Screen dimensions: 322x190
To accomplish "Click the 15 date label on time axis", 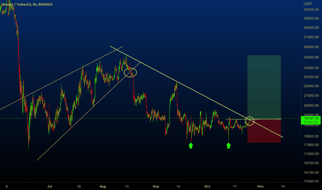I will click(x=127, y=187).
